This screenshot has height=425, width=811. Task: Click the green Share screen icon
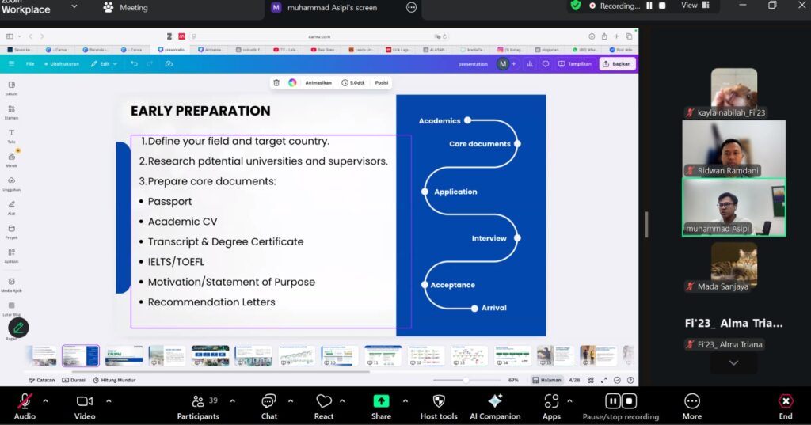[381, 402]
